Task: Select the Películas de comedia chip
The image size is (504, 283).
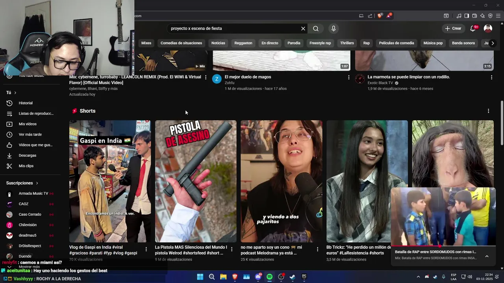Action: pyautogui.click(x=397, y=43)
